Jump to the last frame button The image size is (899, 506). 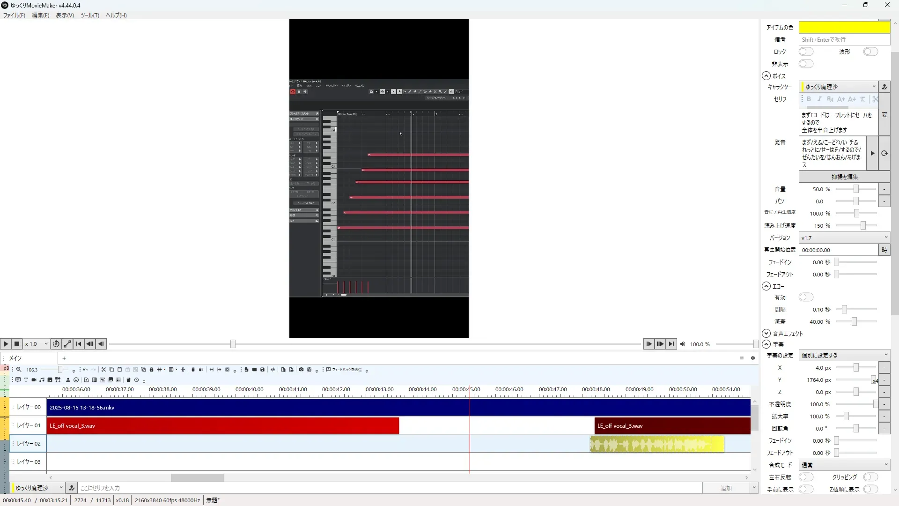(x=671, y=344)
